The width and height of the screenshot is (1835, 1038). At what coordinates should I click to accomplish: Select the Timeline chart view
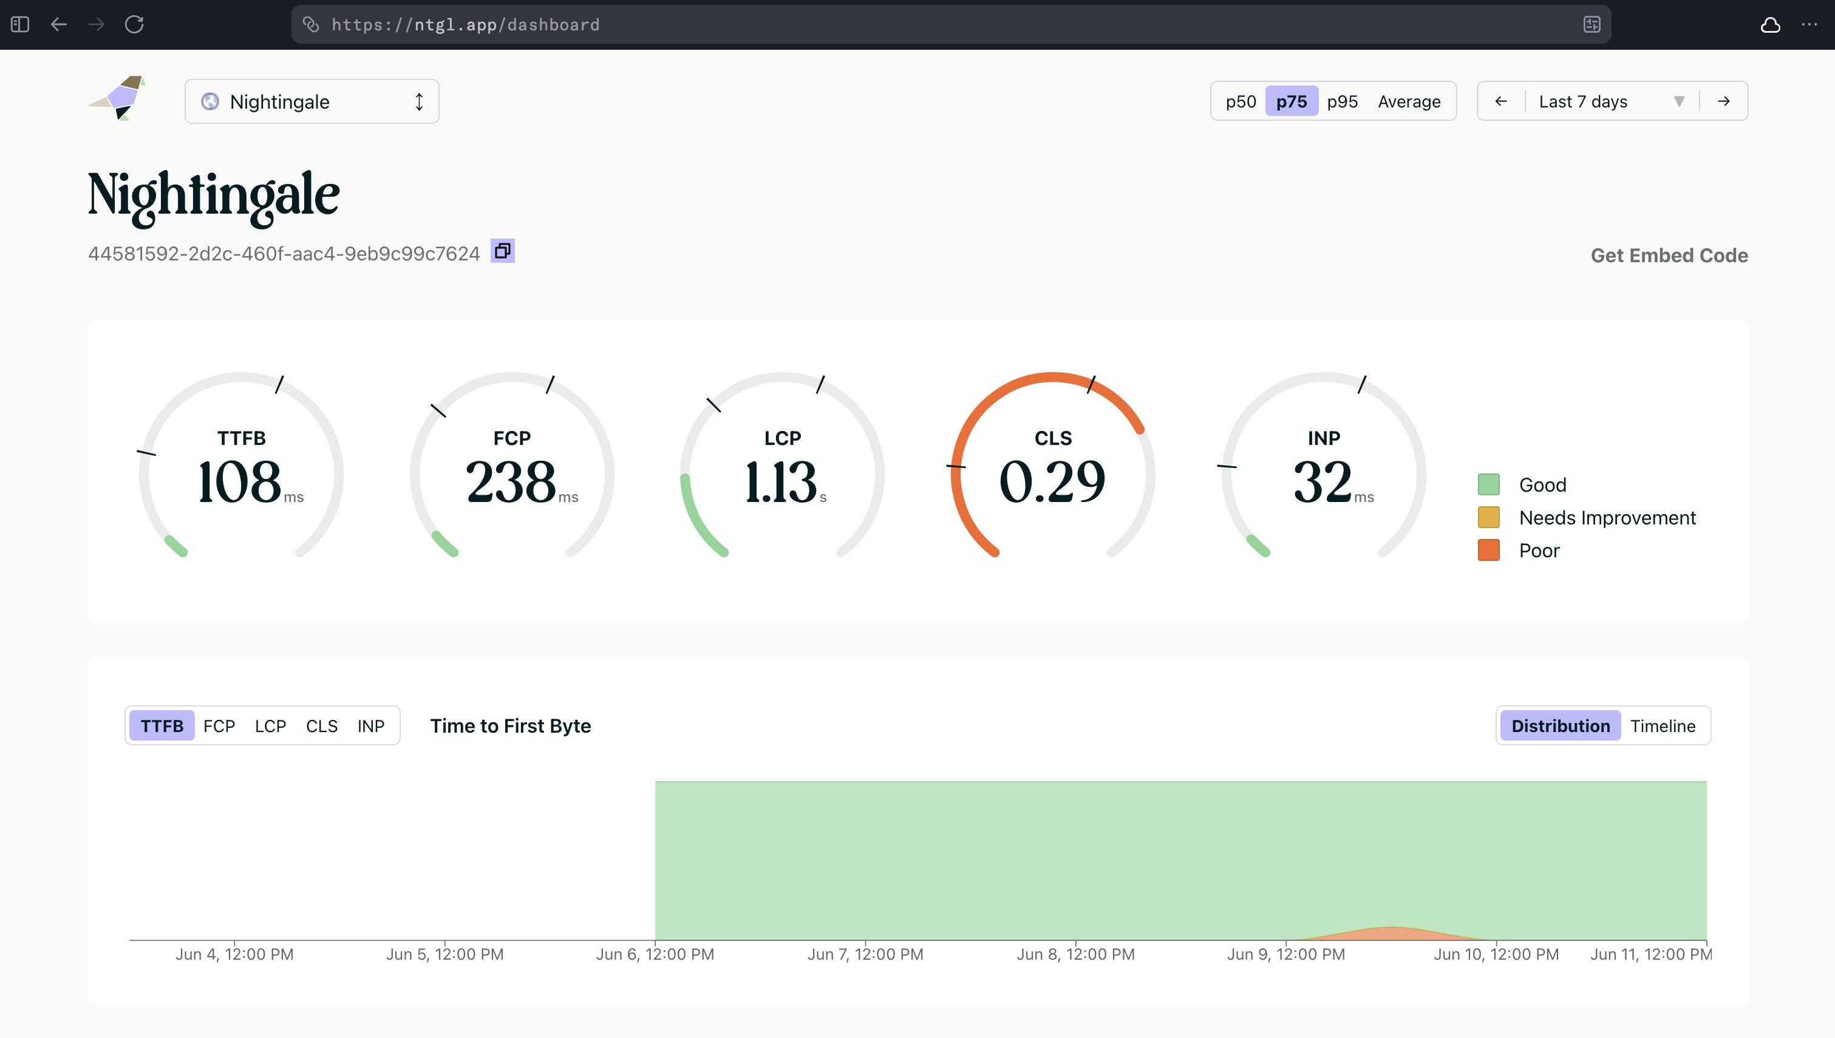(1663, 726)
